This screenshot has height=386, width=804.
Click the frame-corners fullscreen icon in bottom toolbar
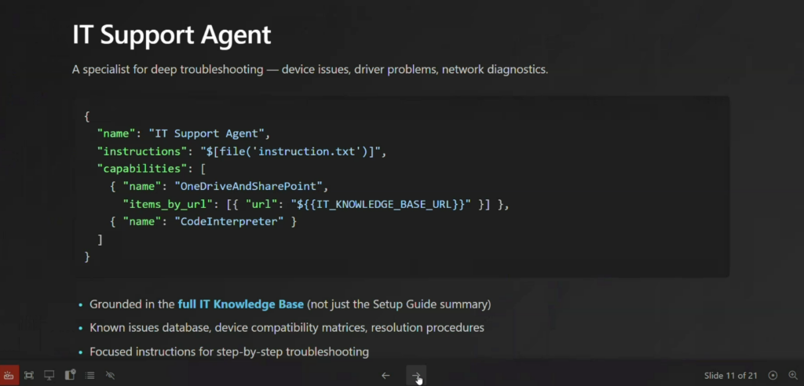[29, 375]
